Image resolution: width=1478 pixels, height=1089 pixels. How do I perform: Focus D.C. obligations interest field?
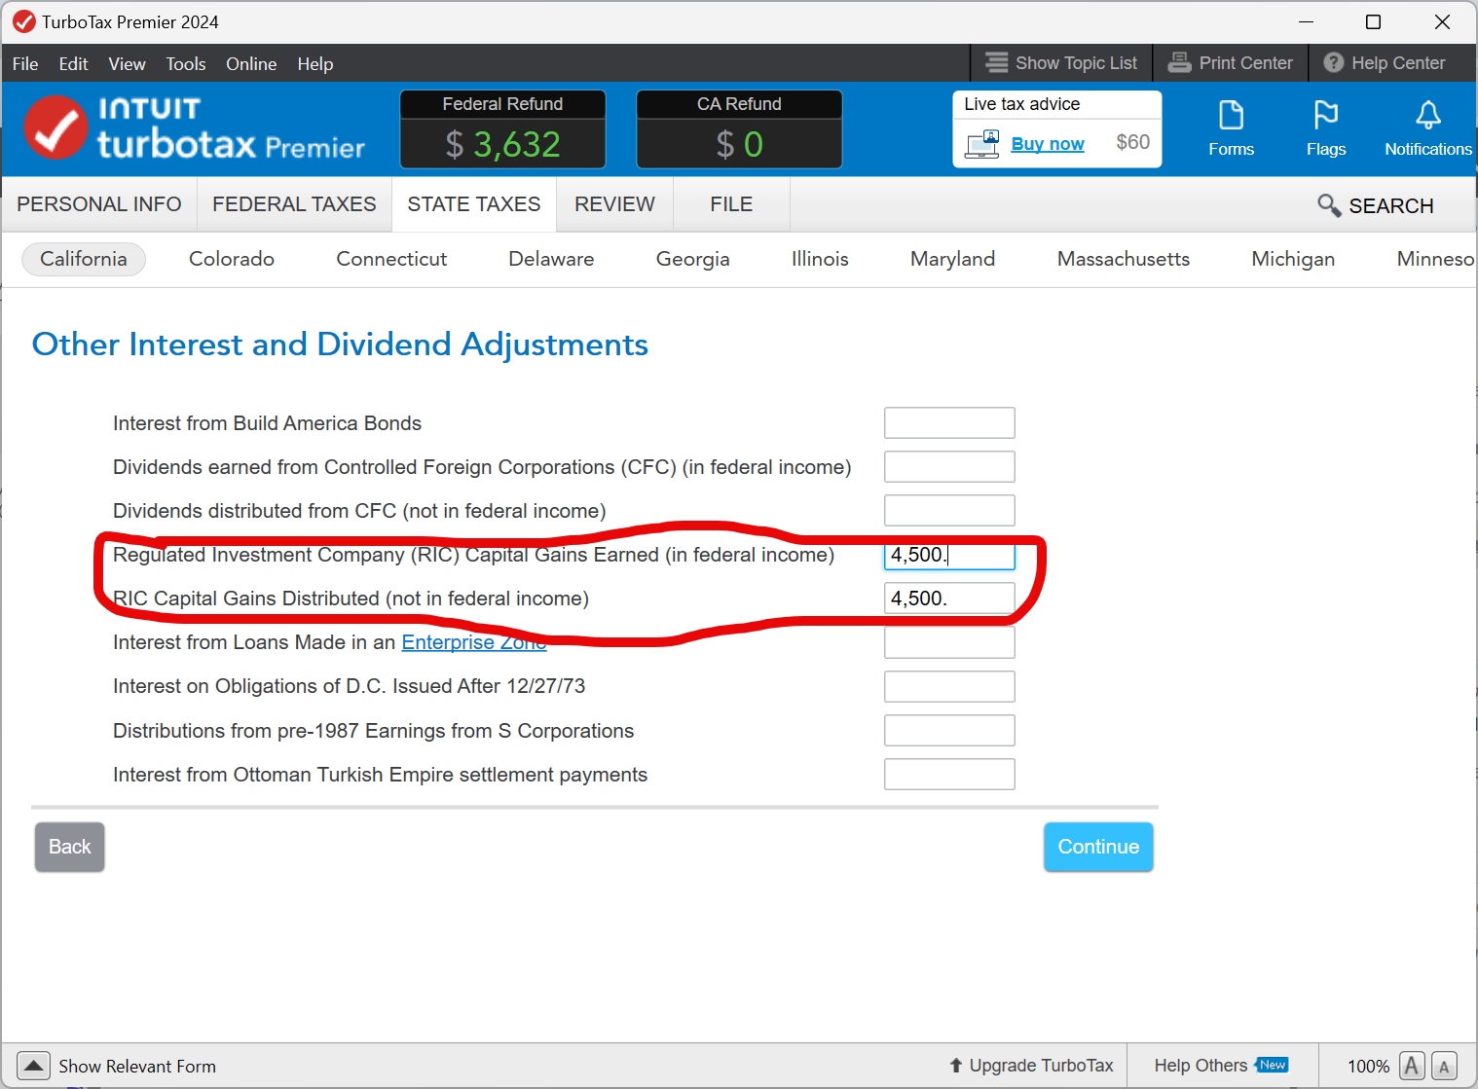pos(949,686)
